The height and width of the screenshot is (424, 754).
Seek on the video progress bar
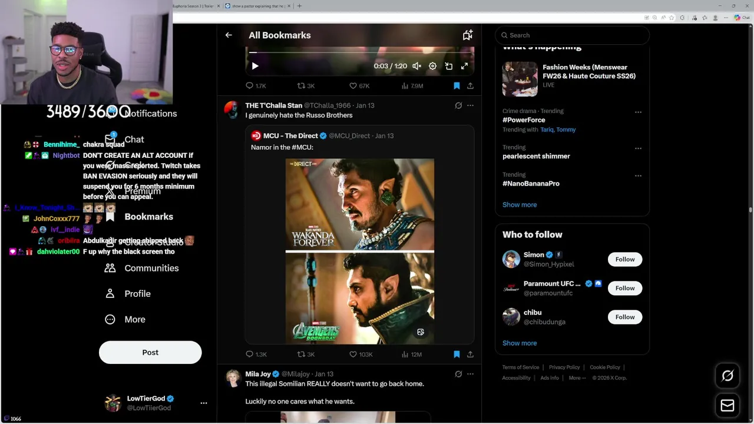359,52
